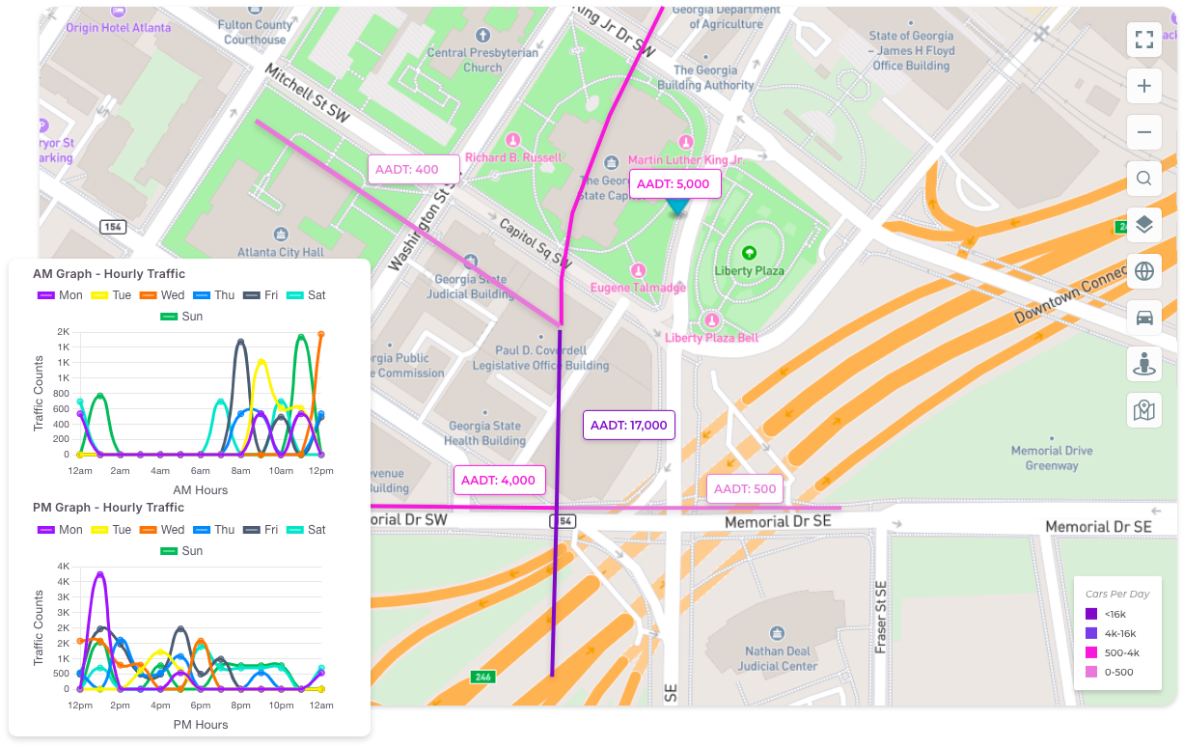The width and height of the screenshot is (1183, 748).
Task: Click the "PM Graph - Hourly Traffic" title
Action: (109, 508)
